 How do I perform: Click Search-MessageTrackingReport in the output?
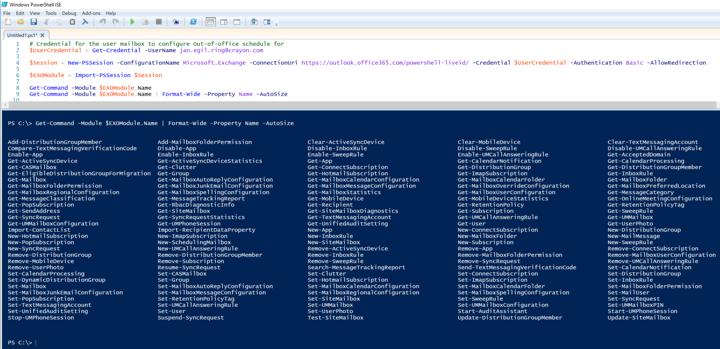coord(357,267)
